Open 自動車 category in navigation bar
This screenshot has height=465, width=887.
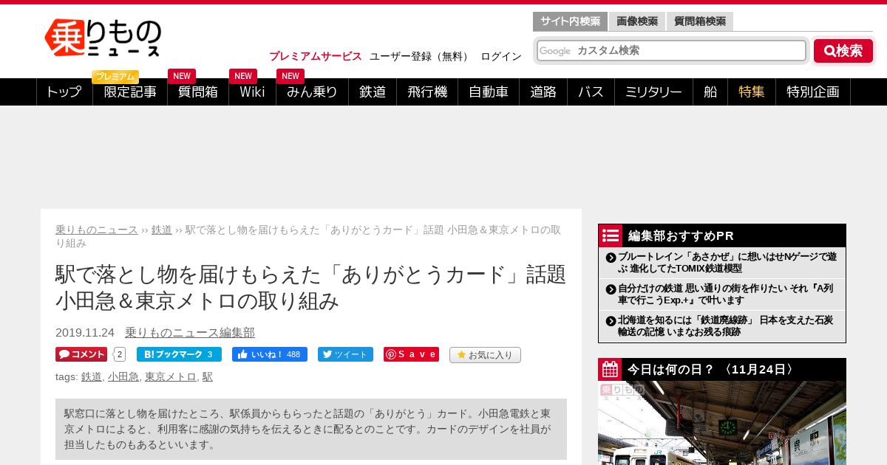tap(489, 92)
